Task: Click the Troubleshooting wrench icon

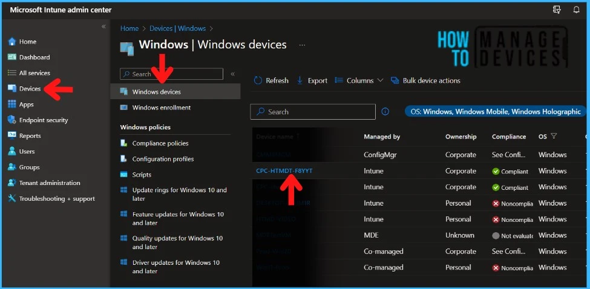Action: coord(12,198)
